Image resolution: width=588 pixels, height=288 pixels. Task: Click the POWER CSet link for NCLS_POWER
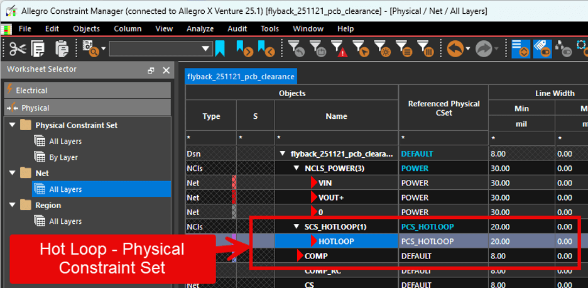415,169
